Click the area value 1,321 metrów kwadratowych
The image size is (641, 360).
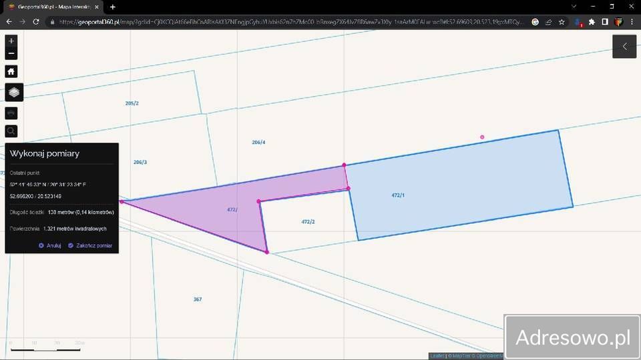(x=75, y=229)
